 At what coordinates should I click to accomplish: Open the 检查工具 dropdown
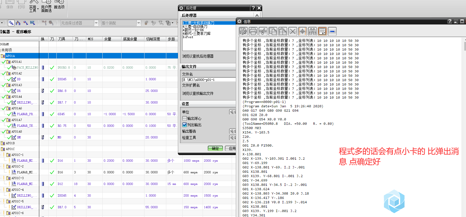coord(233,138)
